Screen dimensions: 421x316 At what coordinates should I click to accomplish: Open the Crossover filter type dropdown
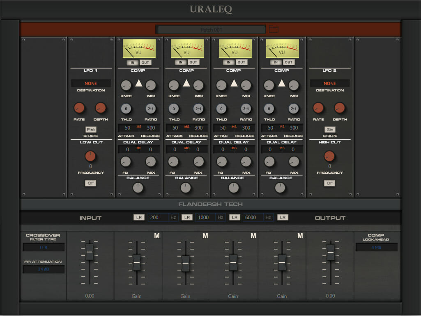click(x=43, y=248)
